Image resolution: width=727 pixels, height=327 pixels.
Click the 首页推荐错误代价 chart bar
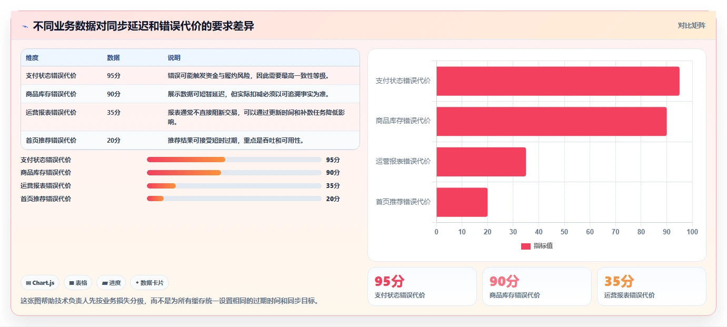pyautogui.click(x=462, y=202)
